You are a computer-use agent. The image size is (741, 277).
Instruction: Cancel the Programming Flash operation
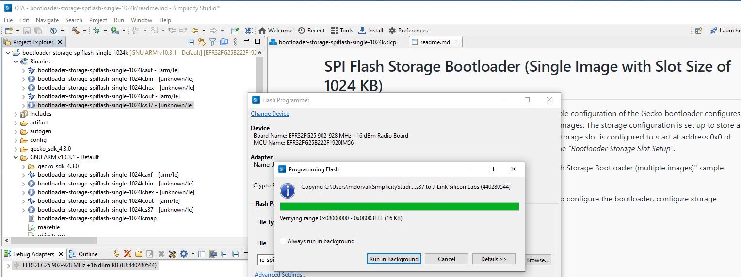[x=447, y=259]
